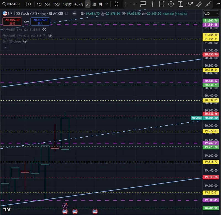Screen dimensions: 221x215
Task: Toggle visibility of SMA 20 close indicator
Action: pos(25,41)
